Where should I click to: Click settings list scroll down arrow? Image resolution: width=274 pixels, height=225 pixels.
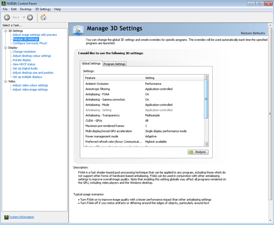point(206,144)
